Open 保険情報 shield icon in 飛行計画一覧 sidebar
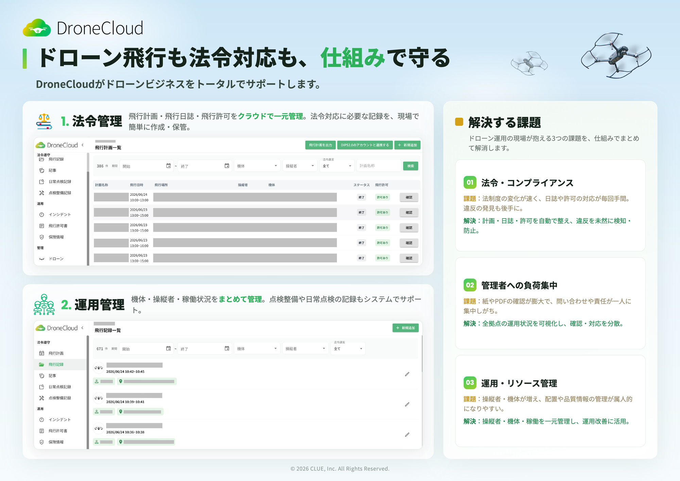 (x=41, y=237)
